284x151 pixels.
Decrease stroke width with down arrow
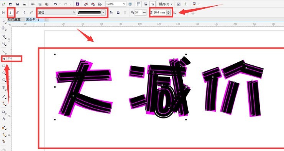pos(168,14)
